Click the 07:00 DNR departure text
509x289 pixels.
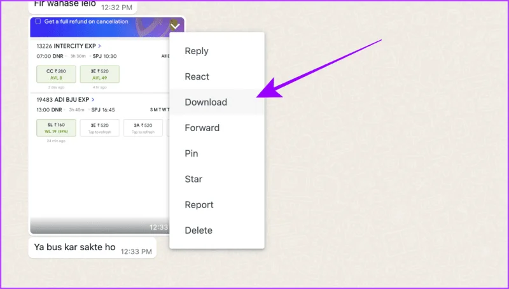pos(50,56)
